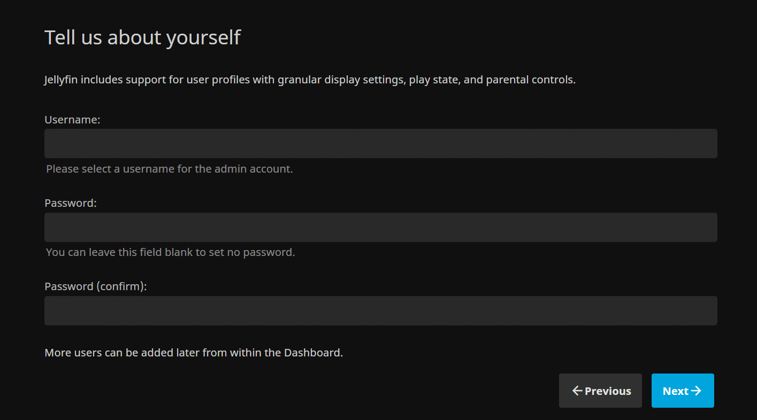Click the "Username:" field label
Screen dimensions: 757x420
pyautogui.click(x=72, y=120)
